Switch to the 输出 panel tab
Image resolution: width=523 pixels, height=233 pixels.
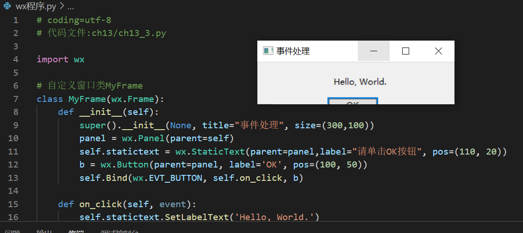(x=44, y=232)
